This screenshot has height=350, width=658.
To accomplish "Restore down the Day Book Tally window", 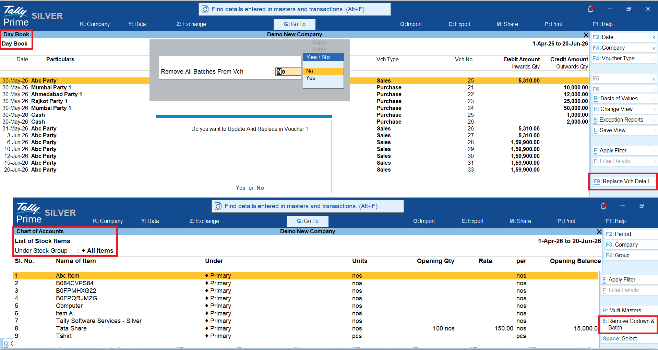I will [629, 9].
